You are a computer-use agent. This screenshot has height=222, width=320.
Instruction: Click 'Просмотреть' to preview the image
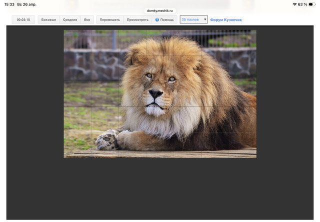(137, 19)
